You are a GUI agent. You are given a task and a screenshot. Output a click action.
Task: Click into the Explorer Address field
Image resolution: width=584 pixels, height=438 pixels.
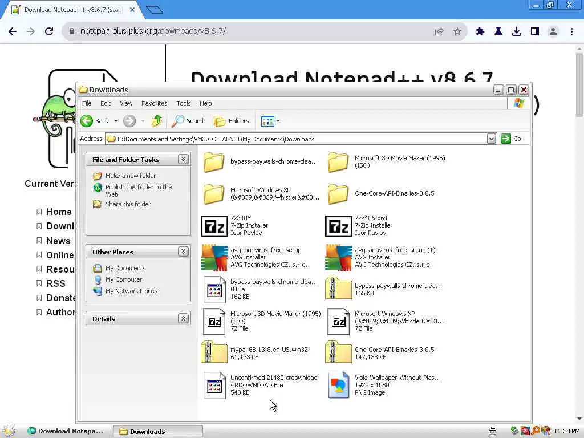click(x=296, y=139)
